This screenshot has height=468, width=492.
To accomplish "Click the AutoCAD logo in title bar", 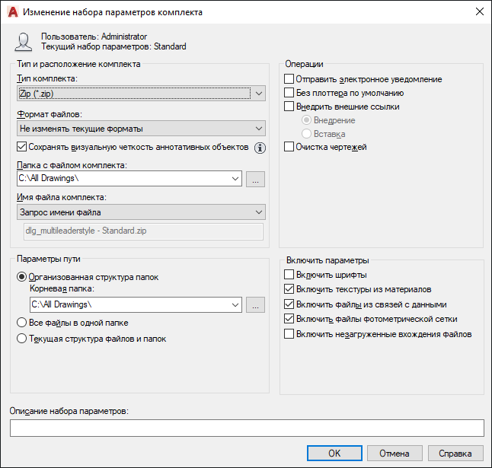I will (x=13, y=12).
